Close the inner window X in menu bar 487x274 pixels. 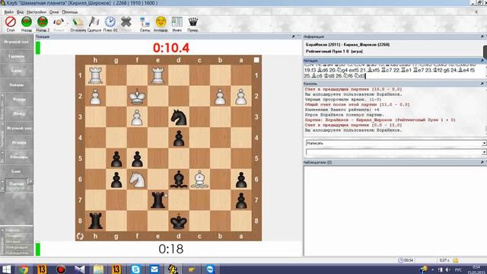(476, 12)
